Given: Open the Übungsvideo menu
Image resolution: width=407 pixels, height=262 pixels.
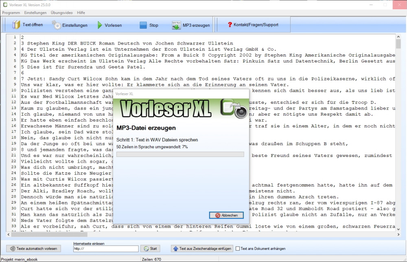Looking at the screenshot, I should tap(62, 13).
